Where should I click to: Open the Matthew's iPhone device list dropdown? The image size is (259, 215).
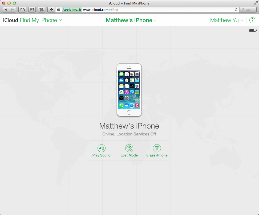[x=131, y=20]
